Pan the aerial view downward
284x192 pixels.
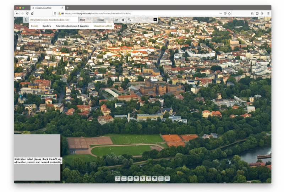pos(148,178)
